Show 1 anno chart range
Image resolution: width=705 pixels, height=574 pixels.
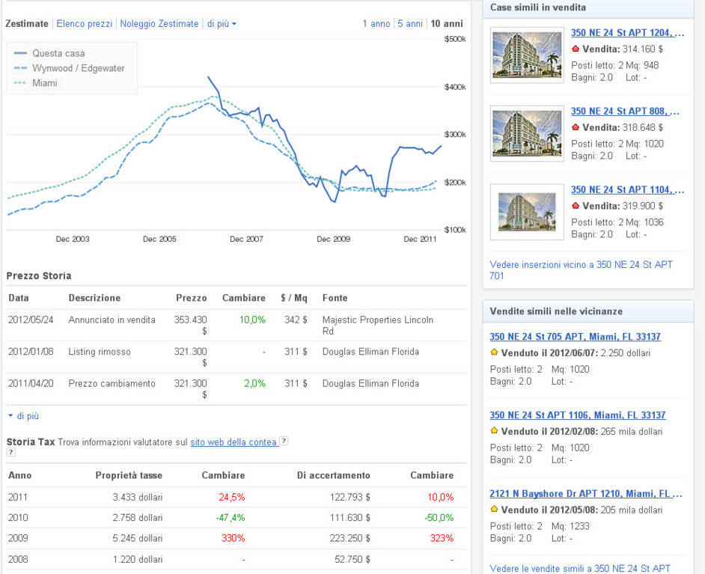tap(376, 23)
